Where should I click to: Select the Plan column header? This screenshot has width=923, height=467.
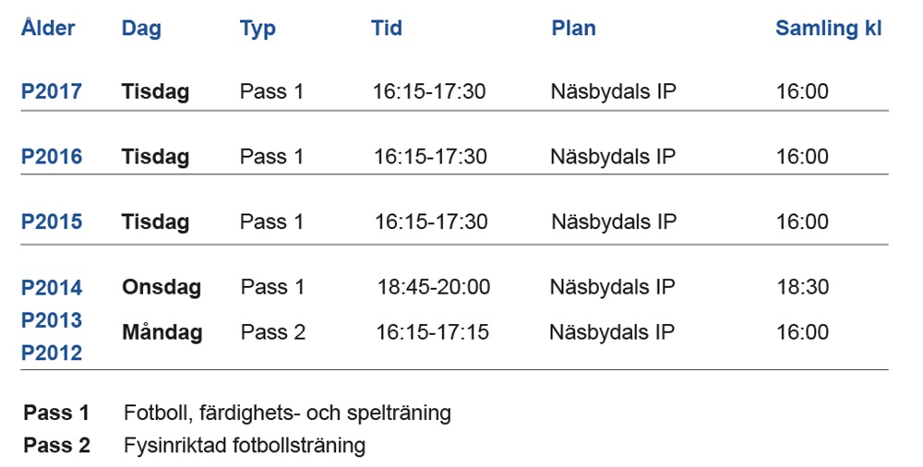(x=574, y=29)
